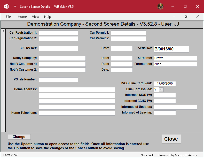Close the inner document window
The height and width of the screenshot is (158, 204).
click(x=198, y=16)
